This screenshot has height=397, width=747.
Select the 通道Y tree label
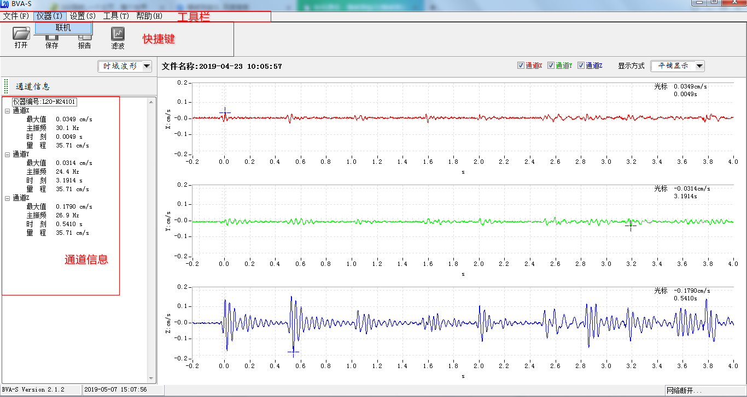(21, 155)
